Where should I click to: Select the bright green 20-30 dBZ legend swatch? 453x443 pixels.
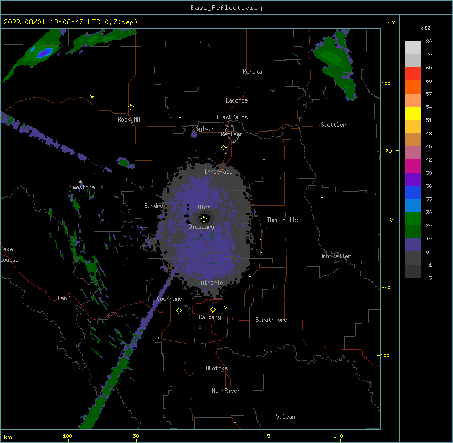[413, 219]
